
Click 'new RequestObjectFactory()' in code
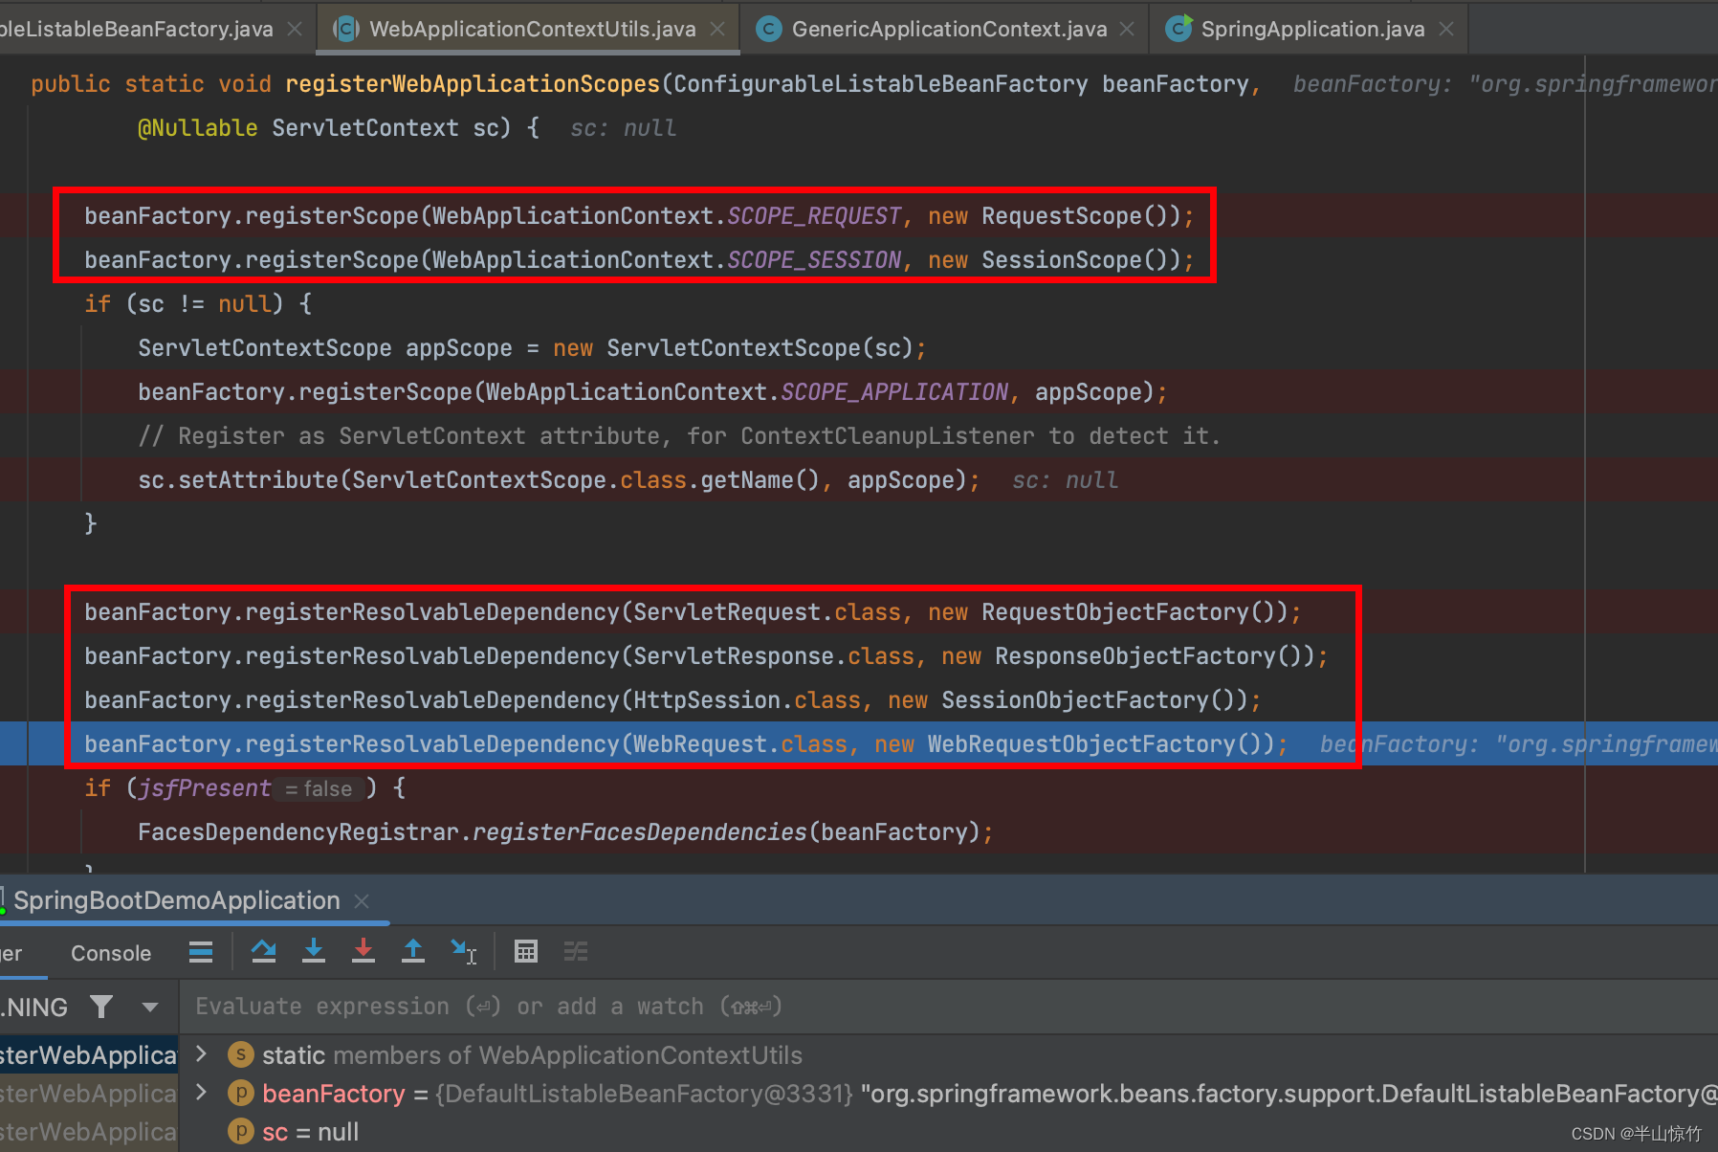pyautogui.click(x=1108, y=612)
